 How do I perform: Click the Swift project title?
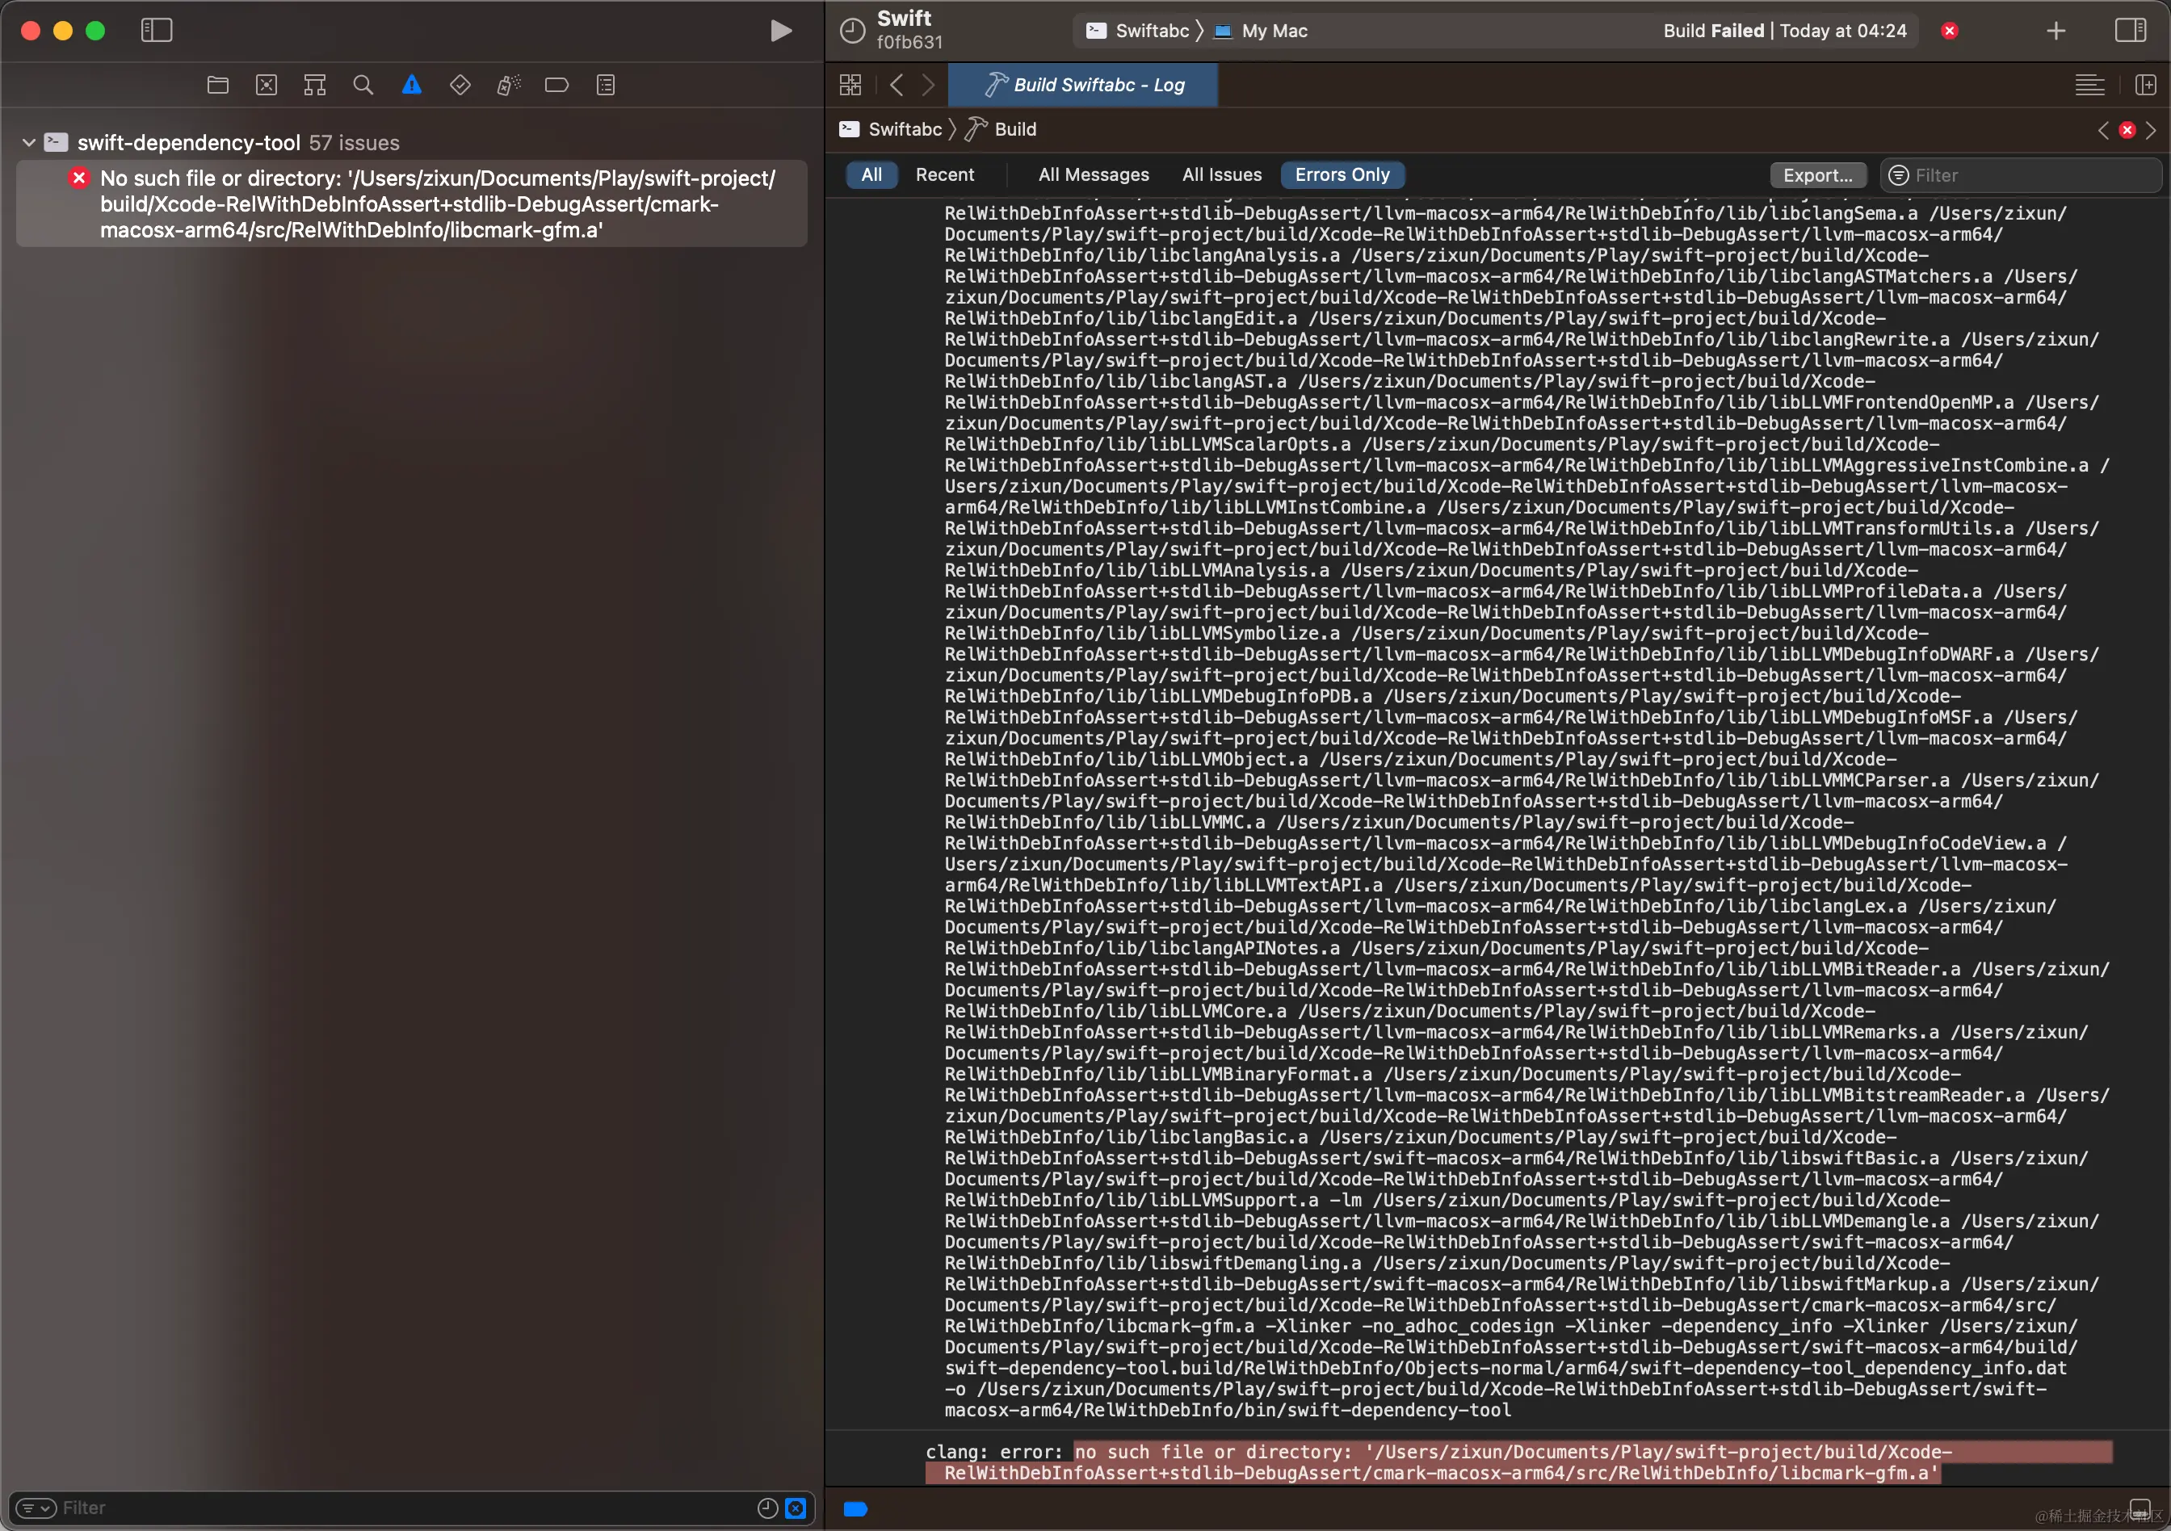(904, 18)
